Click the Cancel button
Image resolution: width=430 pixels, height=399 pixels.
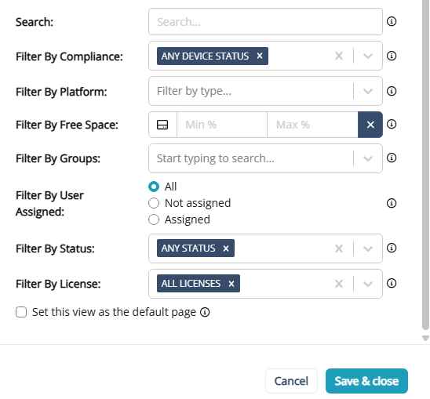tap(291, 381)
